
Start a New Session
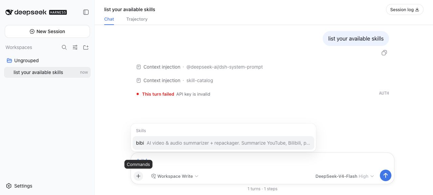point(47,31)
